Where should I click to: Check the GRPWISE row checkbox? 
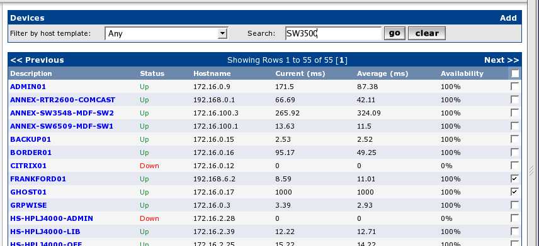[x=514, y=205]
